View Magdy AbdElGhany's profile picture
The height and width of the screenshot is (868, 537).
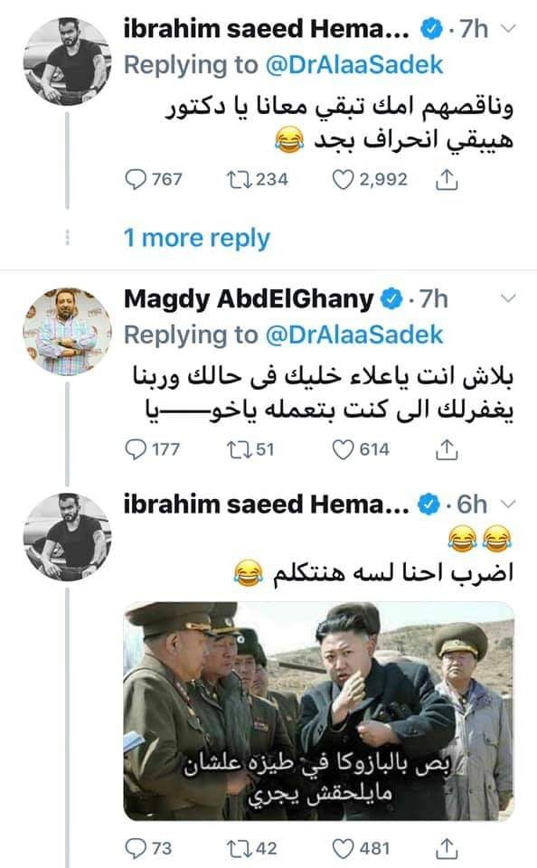(67, 332)
